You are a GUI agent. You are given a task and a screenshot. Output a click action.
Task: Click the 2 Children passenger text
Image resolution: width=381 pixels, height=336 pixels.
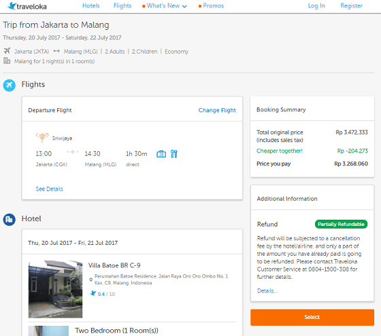coord(144,52)
